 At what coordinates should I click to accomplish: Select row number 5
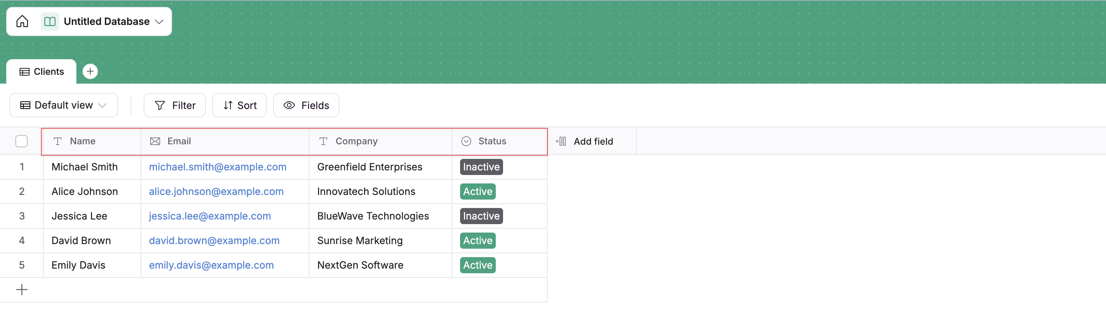point(22,265)
